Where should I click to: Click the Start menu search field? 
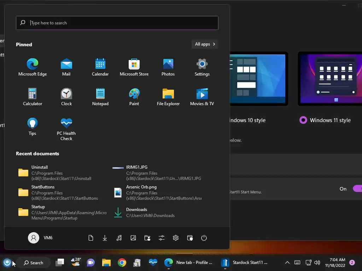click(x=117, y=23)
